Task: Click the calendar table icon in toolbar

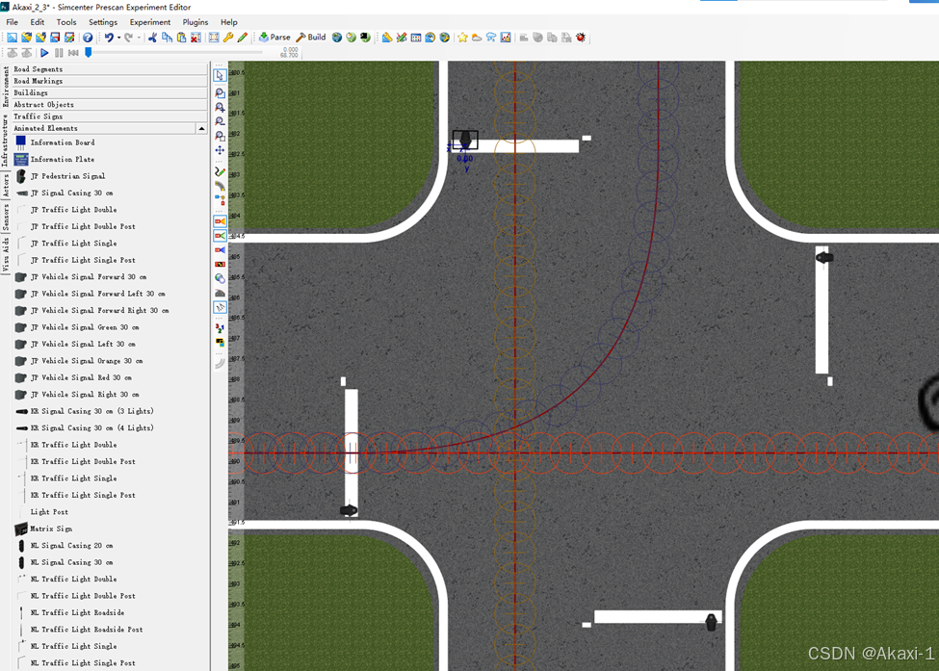Action: tap(416, 38)
